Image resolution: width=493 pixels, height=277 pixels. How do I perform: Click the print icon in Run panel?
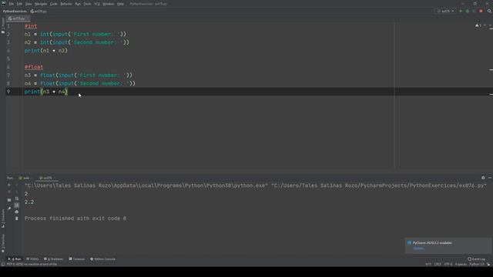point(17,212)
